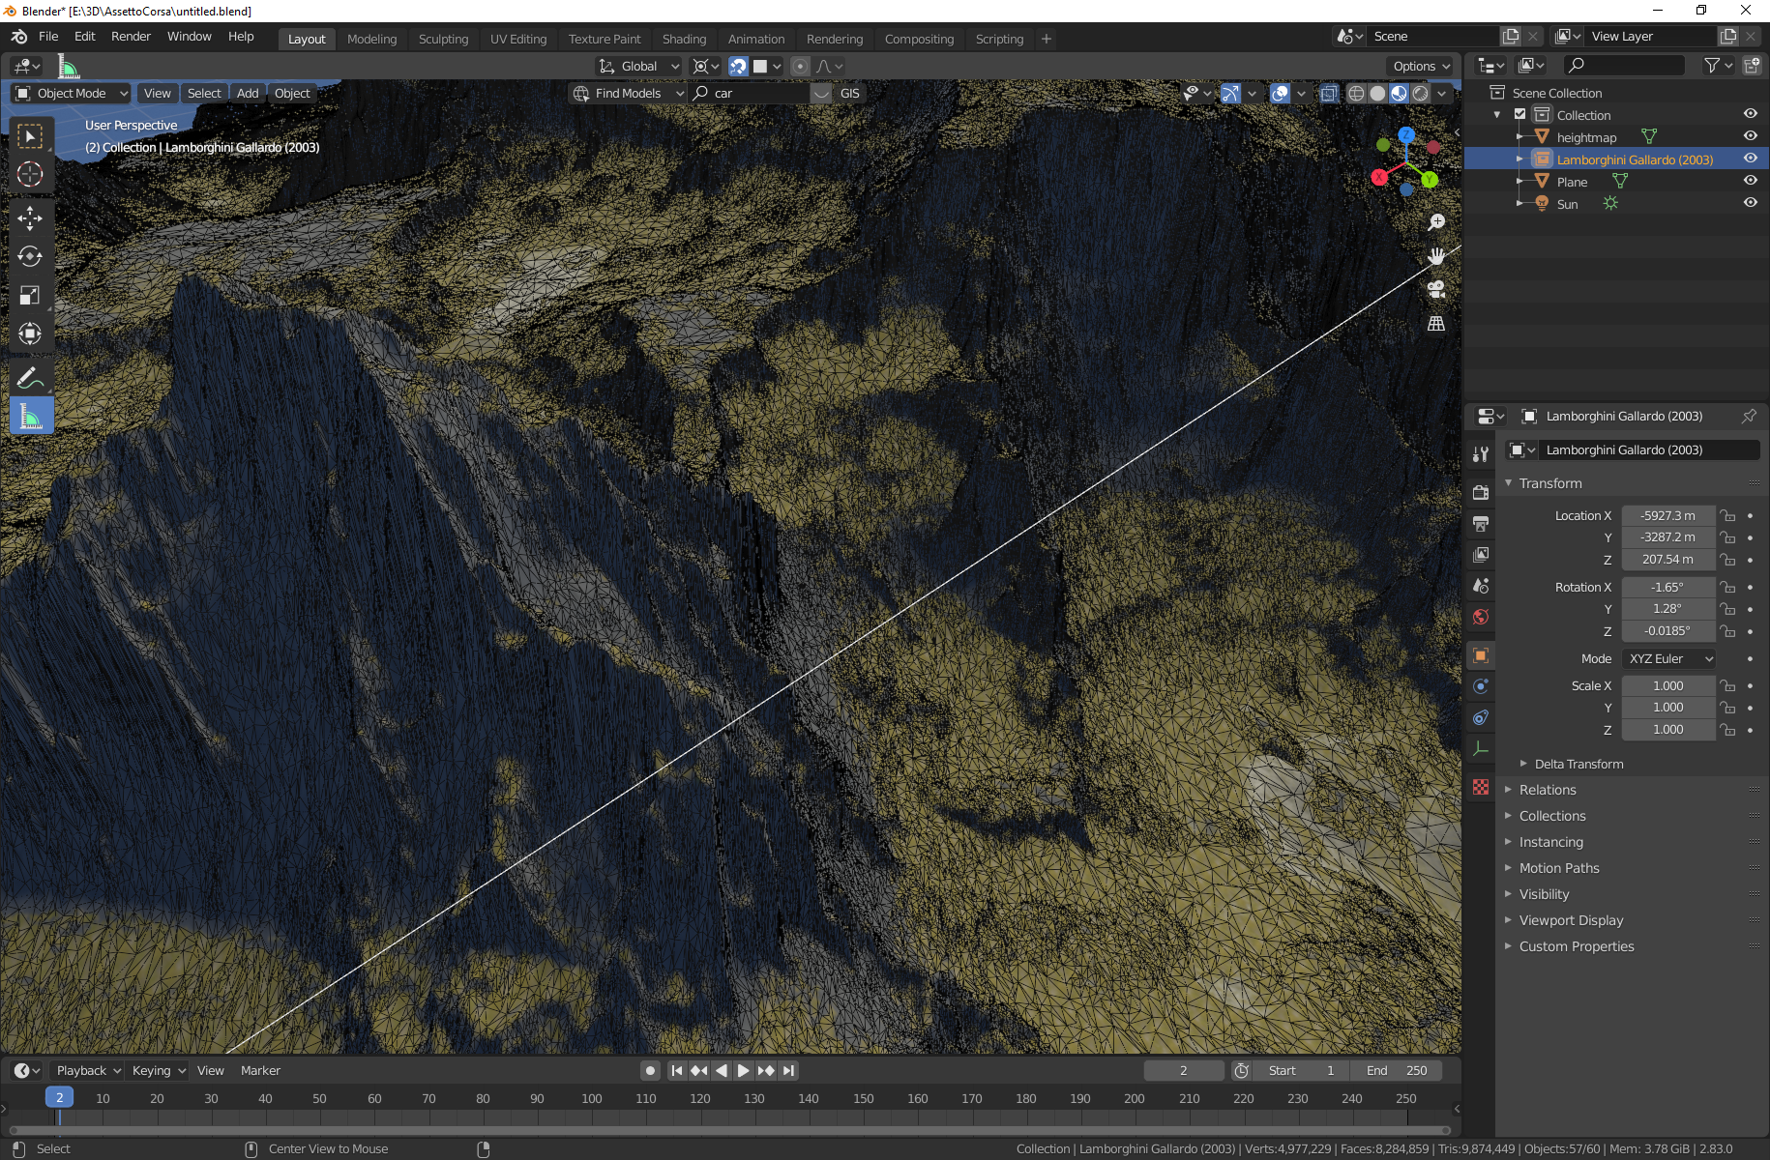The width and height of the screenshot is (1770, 1160).
Task: Open the Output properties tab
Action: click(x=1481, y=524)
